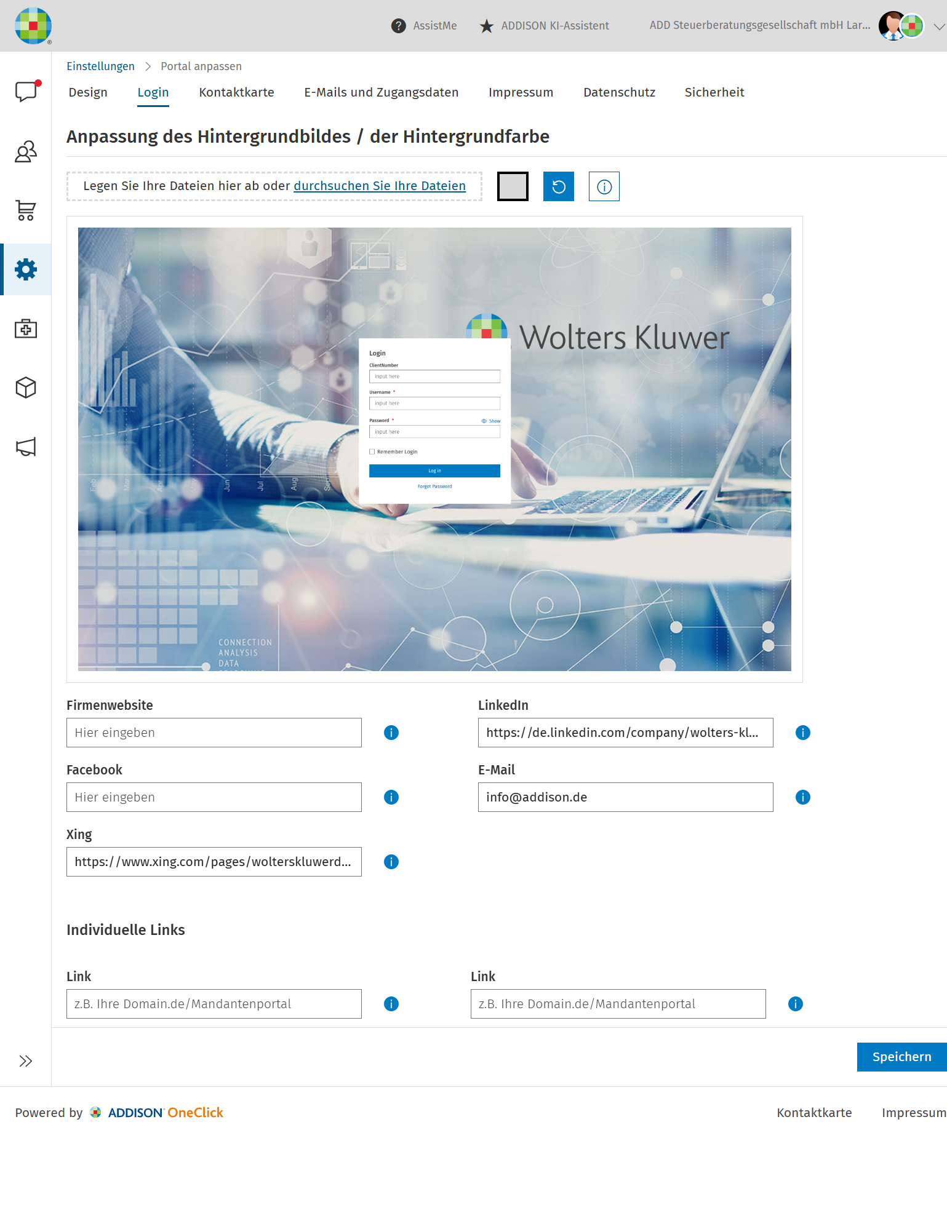
Task: Click the E-Mail input field
Action: [x=626, y=797]
